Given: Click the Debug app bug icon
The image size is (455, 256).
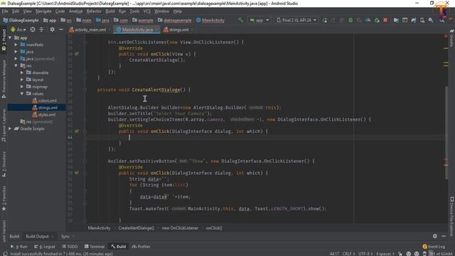Looking at the screenshot, I should tap(350, 20).
